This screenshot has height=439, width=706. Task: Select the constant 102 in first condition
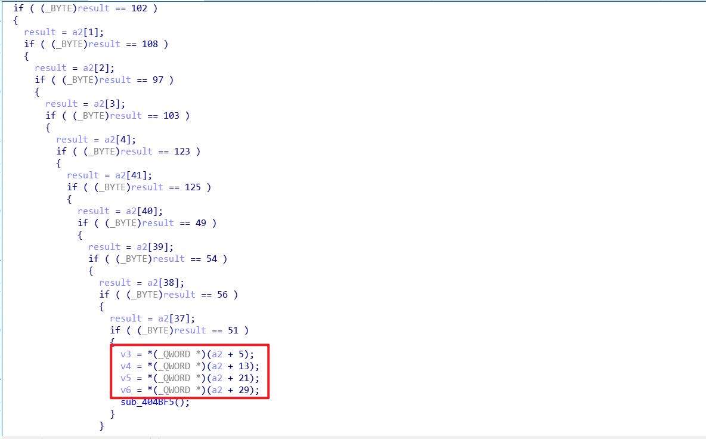(x=139, y=8)
